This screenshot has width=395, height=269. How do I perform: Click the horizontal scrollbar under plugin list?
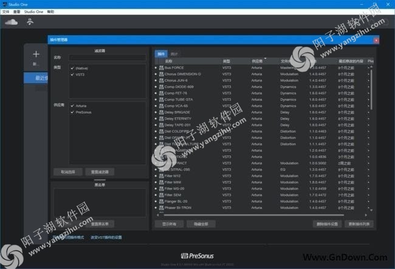tap(254, 215)
